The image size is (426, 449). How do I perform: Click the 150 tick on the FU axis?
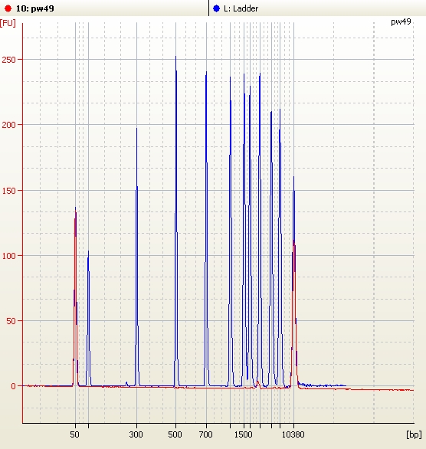point(8,191)
